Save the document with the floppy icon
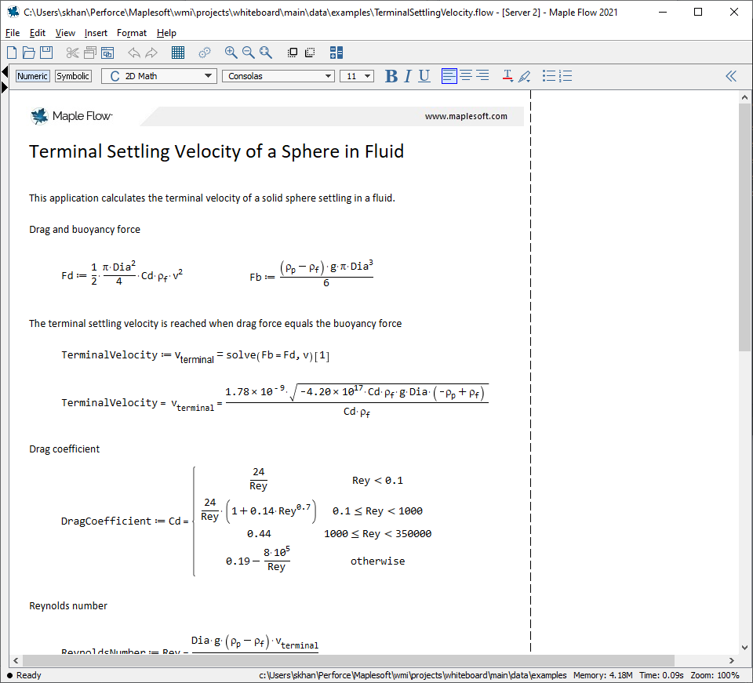 (x=46, y=53)
